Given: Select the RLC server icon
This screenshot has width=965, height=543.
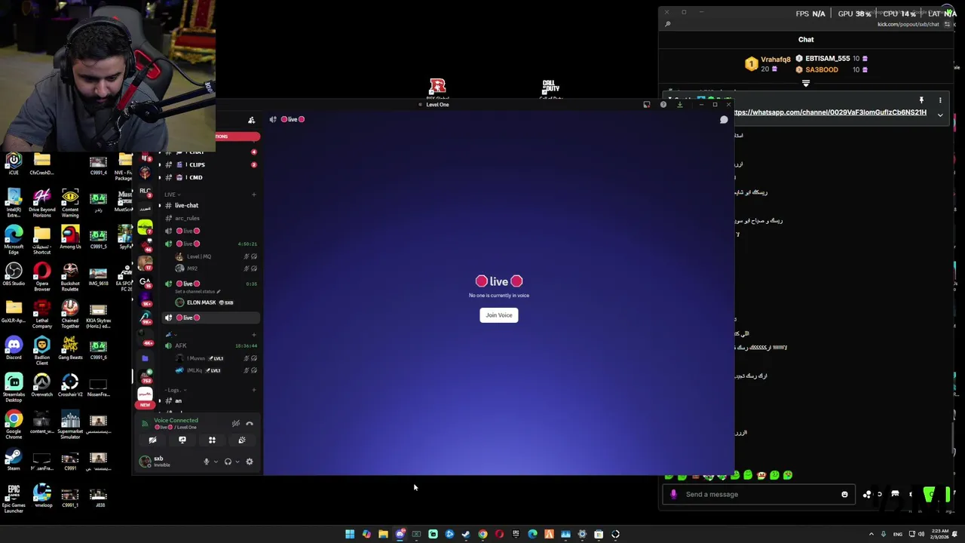Looking at the screenshot, I should click(x=145, y=191).
